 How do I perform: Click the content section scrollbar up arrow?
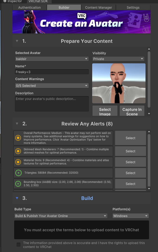[x=149, y=49]
